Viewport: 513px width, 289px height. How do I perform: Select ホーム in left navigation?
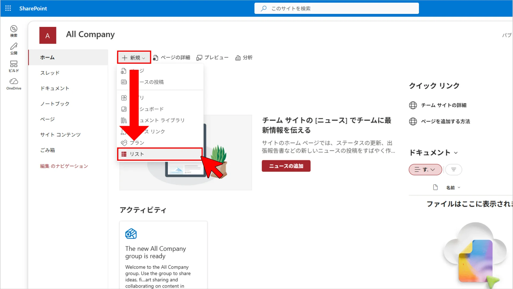[x=68, y=57]
